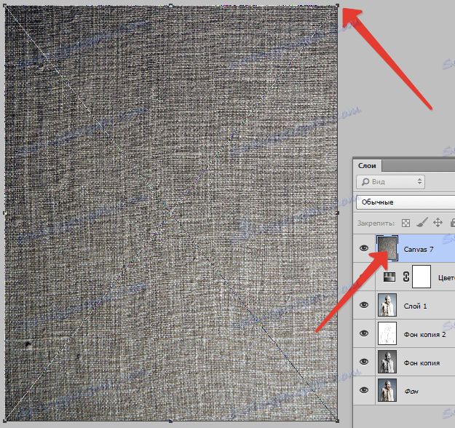Hide the Фон копия 2 layer
The width and height of the screenshot is (455, 428).
(x=364, y=333)
